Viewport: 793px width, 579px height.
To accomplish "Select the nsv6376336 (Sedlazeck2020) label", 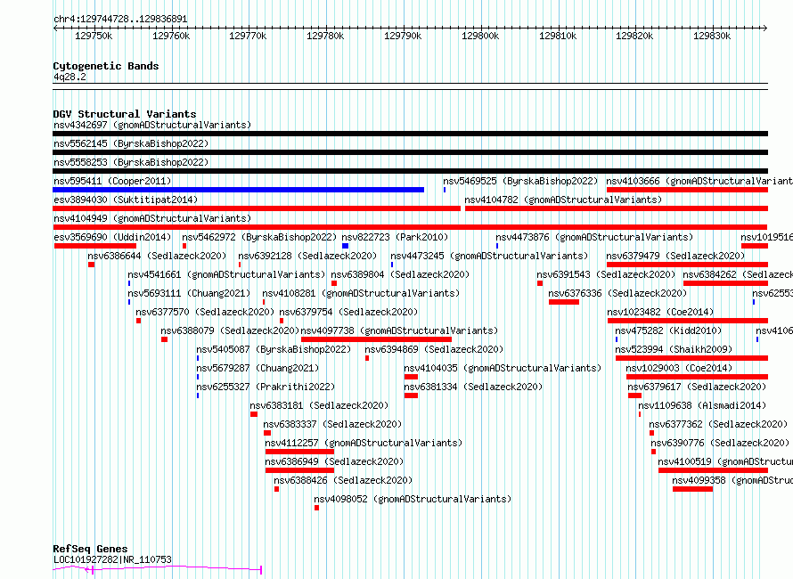I will (617, 293).
